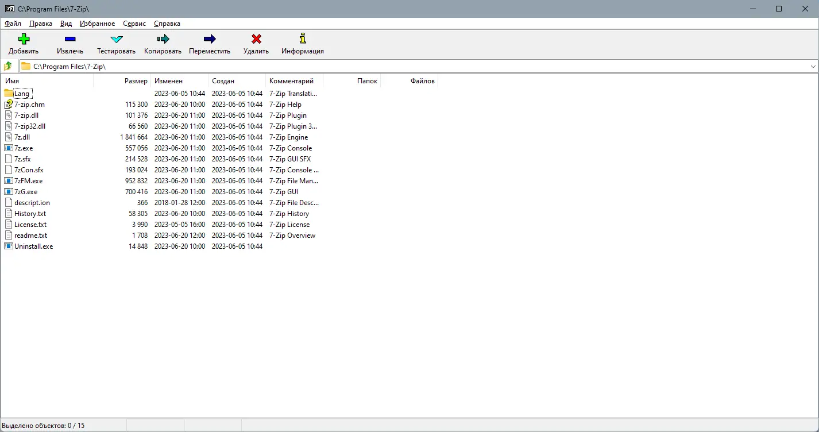
Task: Click the 7zCon.sfx file icon
Action: point(9,169)
